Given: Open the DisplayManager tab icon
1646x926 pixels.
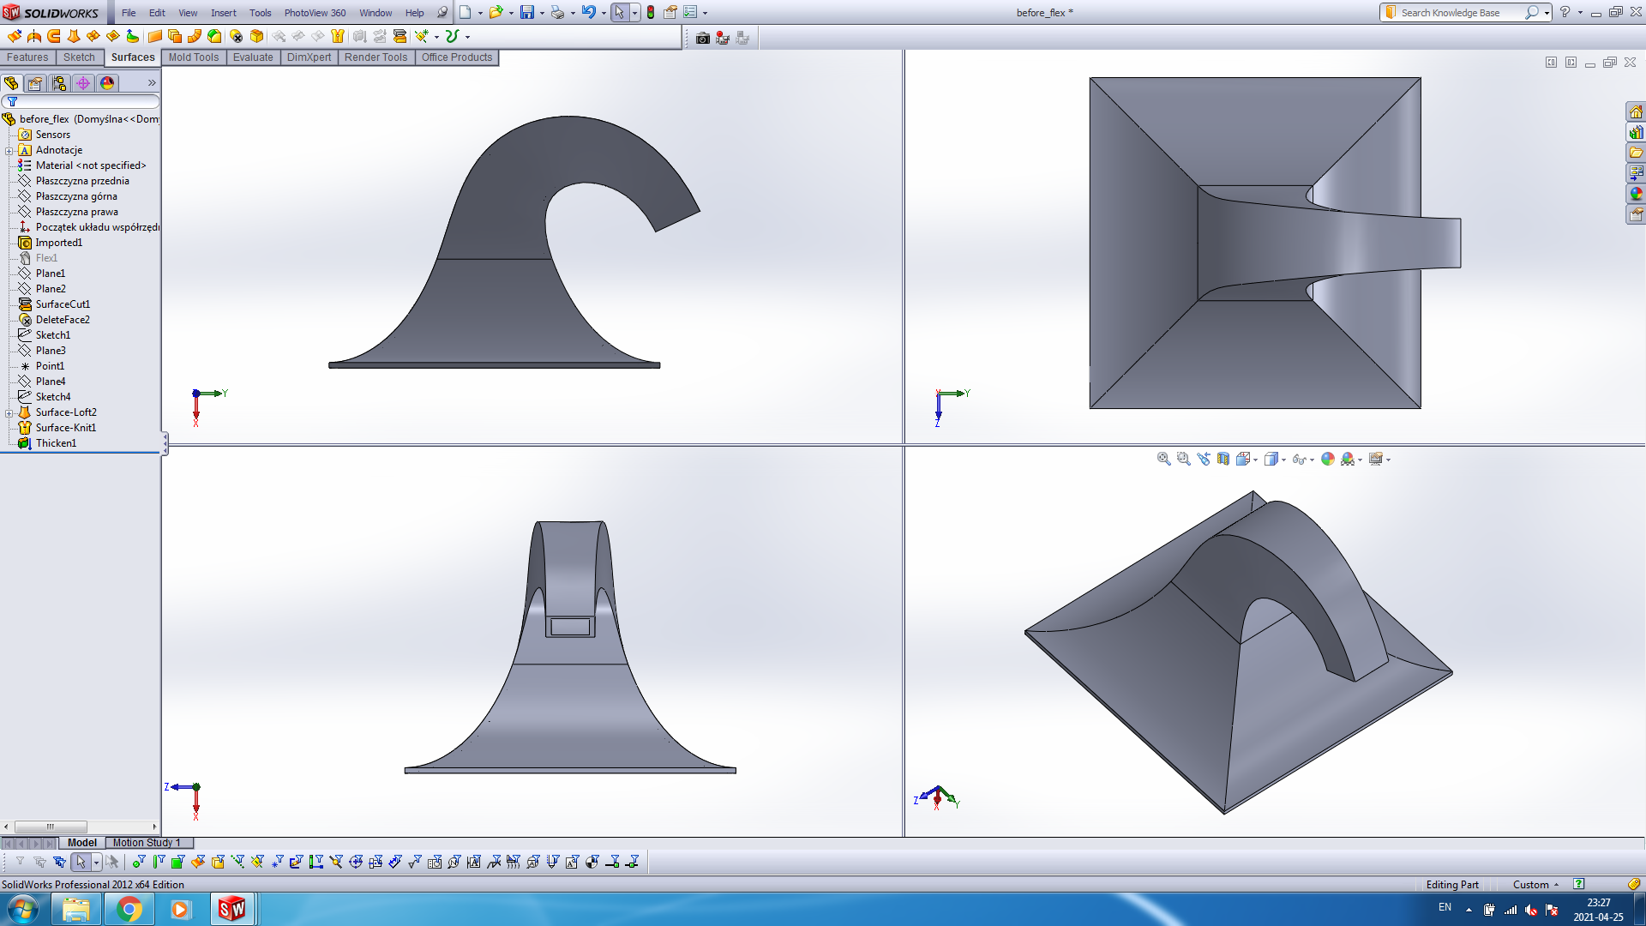Looking at the screenshot, I should 107,83.
